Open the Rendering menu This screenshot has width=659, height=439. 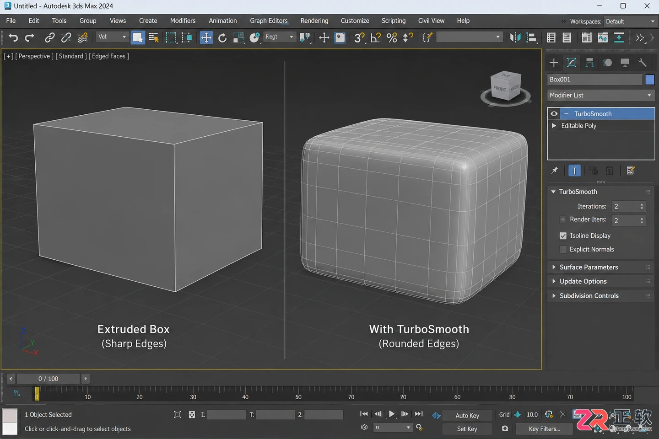click(314, 21)
